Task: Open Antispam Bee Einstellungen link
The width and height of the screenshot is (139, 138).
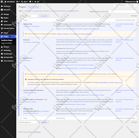Action: (x=36, y=26)
